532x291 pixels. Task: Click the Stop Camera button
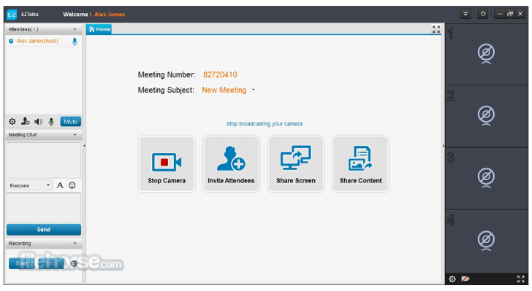[167, 164]
